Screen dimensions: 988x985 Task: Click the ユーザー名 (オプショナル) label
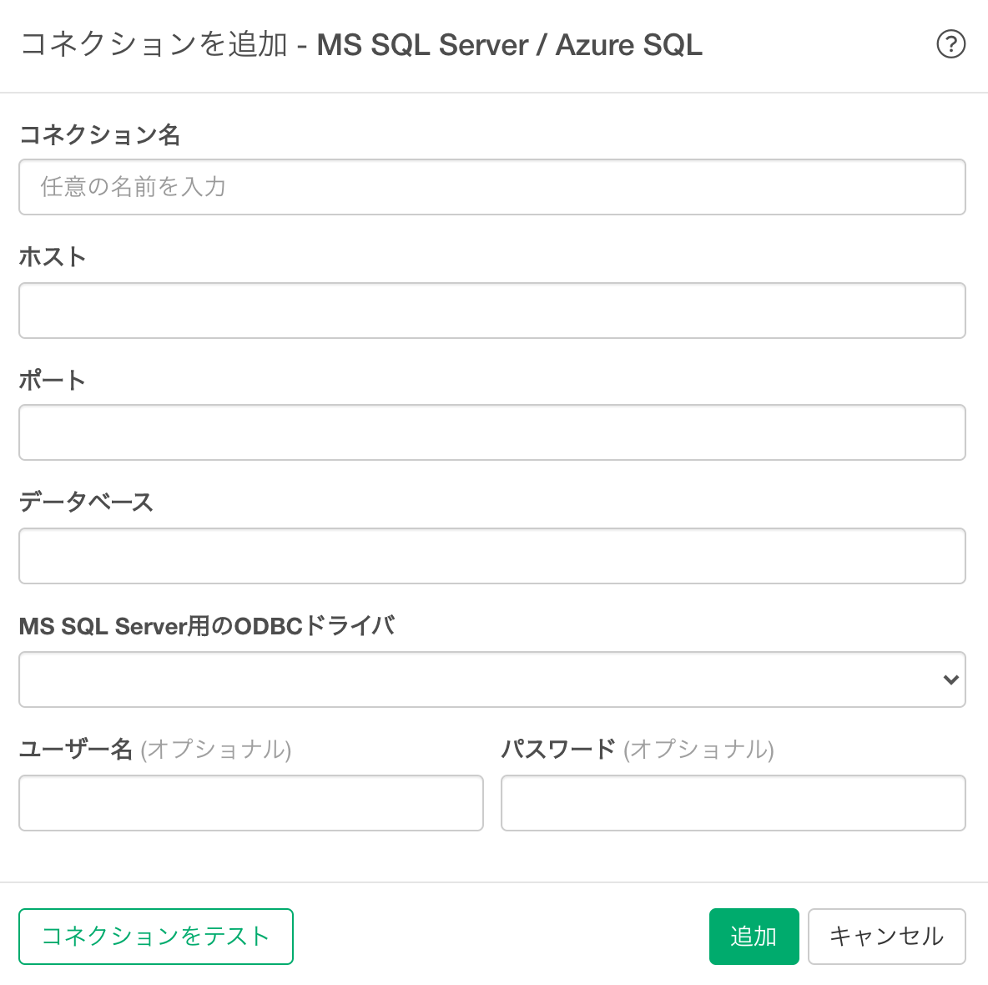tap(155, 750)
